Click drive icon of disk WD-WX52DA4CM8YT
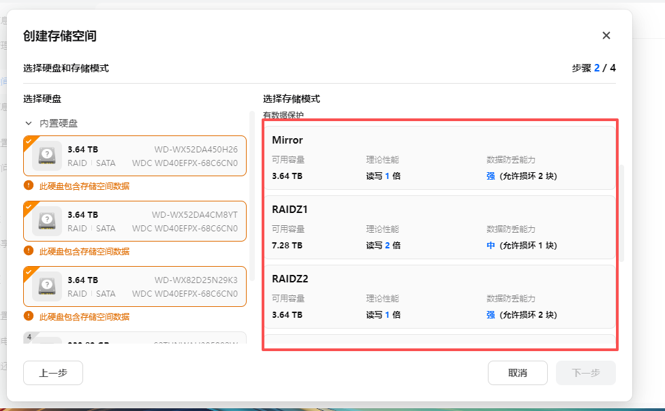The image size is (665, 411). (47, 221)
